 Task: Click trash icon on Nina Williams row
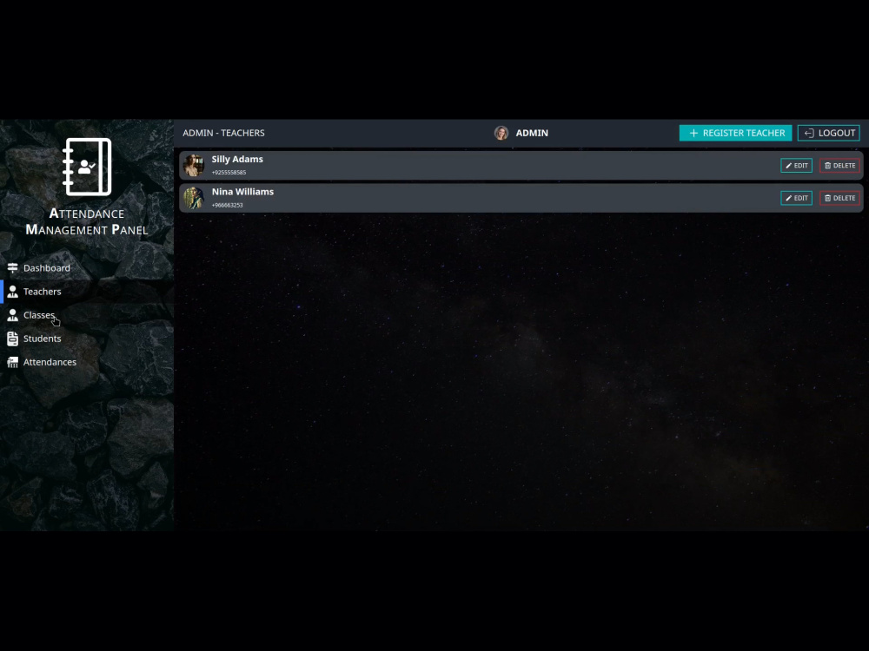pyautogui.click(x=827, y=198)
